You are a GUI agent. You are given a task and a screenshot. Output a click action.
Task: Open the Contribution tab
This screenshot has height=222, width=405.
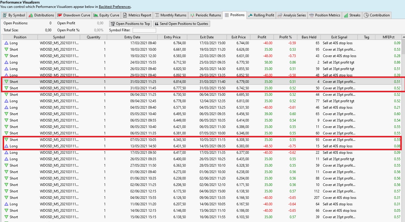pos(377,15)
